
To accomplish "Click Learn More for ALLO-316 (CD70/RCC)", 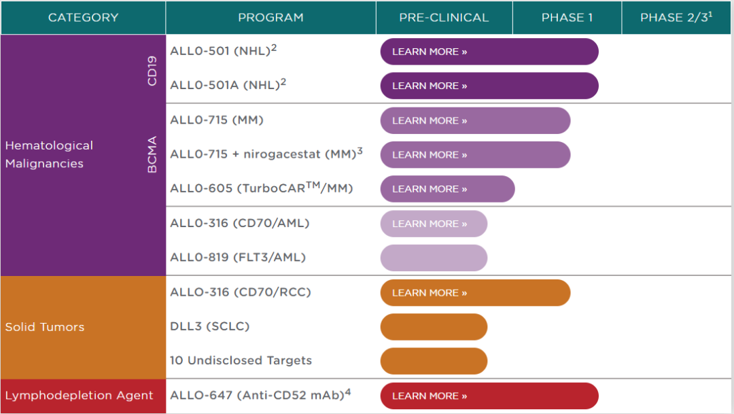I will (430, 292).
